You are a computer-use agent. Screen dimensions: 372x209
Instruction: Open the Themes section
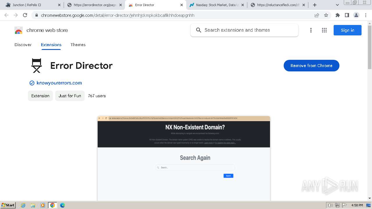[x=78, y=45]
